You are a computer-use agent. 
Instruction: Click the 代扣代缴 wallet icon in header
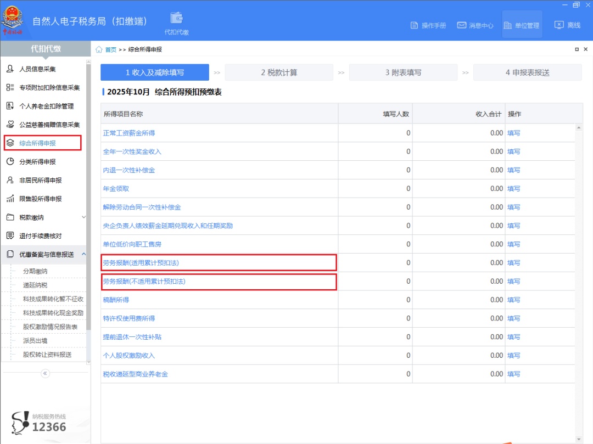[x=176, y=18]
